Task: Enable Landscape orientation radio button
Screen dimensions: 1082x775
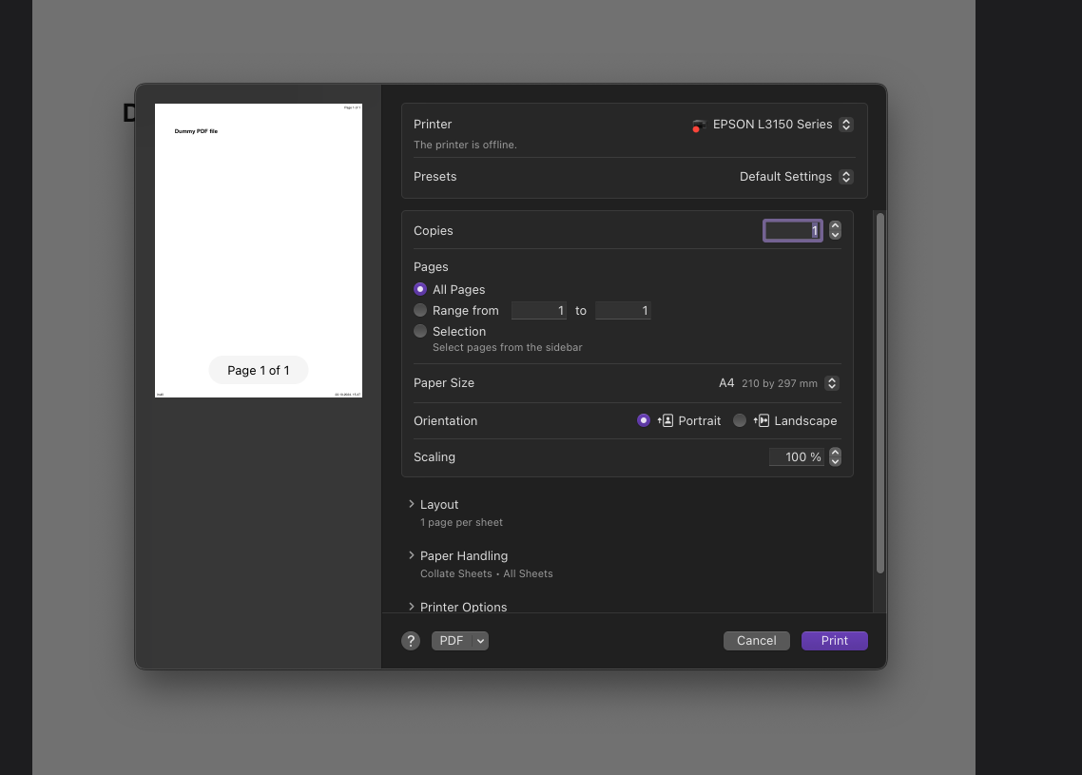Action: [x=740, y=420]
